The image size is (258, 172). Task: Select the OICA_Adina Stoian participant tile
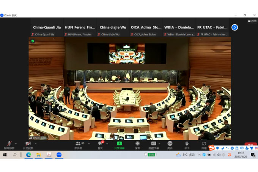[146, 27]
